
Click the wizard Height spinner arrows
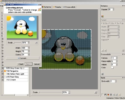29,51
